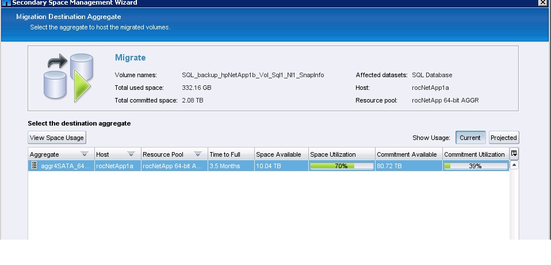Sort by the Space Available column header
The image size is (551, 265).
click(280, 154)
